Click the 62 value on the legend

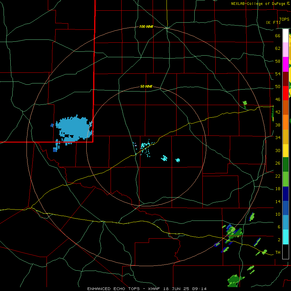pos(278,48)
